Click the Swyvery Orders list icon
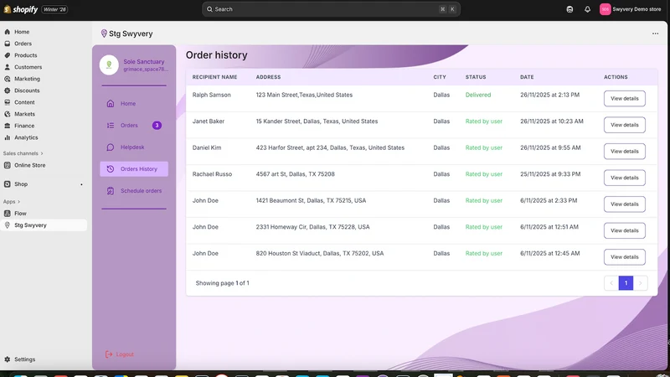 (x=111, y=125)
